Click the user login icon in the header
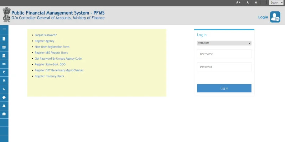285x142 pixels. pyautogui.click(x=275, y=17)
